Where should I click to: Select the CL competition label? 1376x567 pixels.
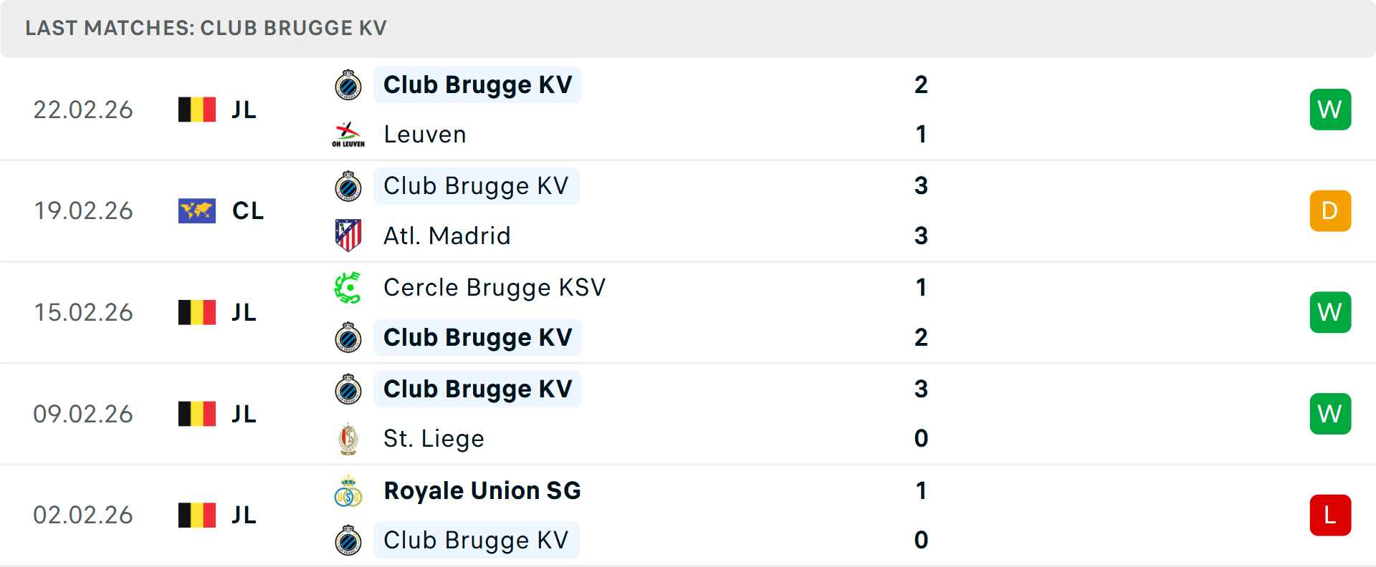(248, 210)
